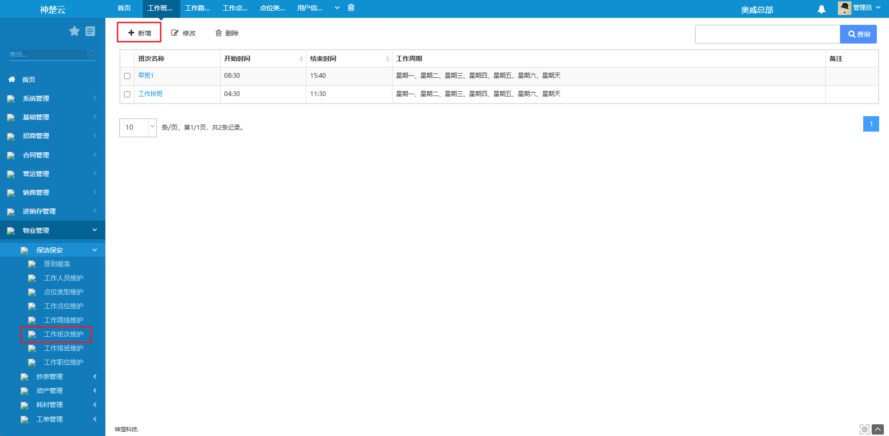Image resolution: width=889 pixels, height=436 pixels.
Task: Open 工作排班维护 menu item
Action: pyautogui.click(x=64, y=348)
